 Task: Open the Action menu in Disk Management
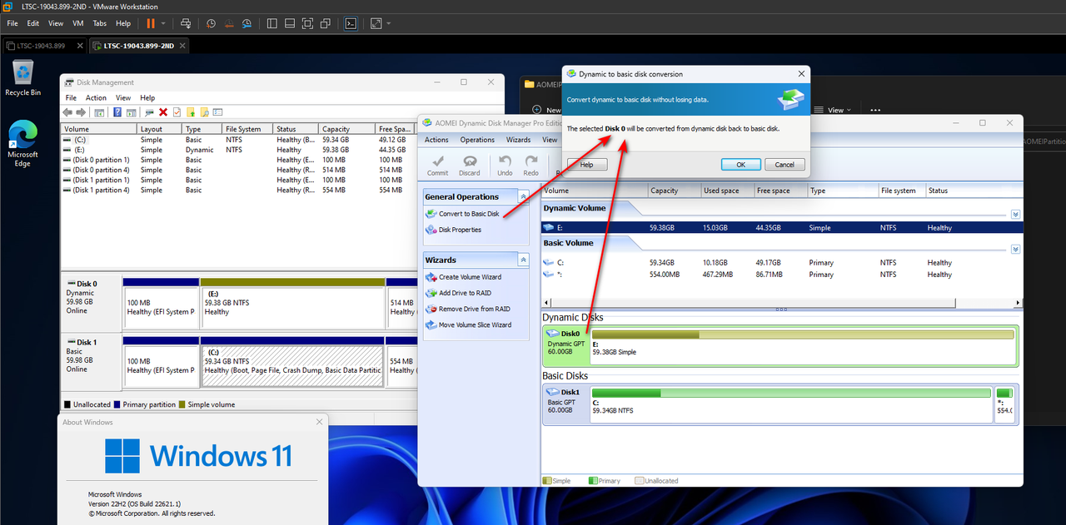pos(96,98)
